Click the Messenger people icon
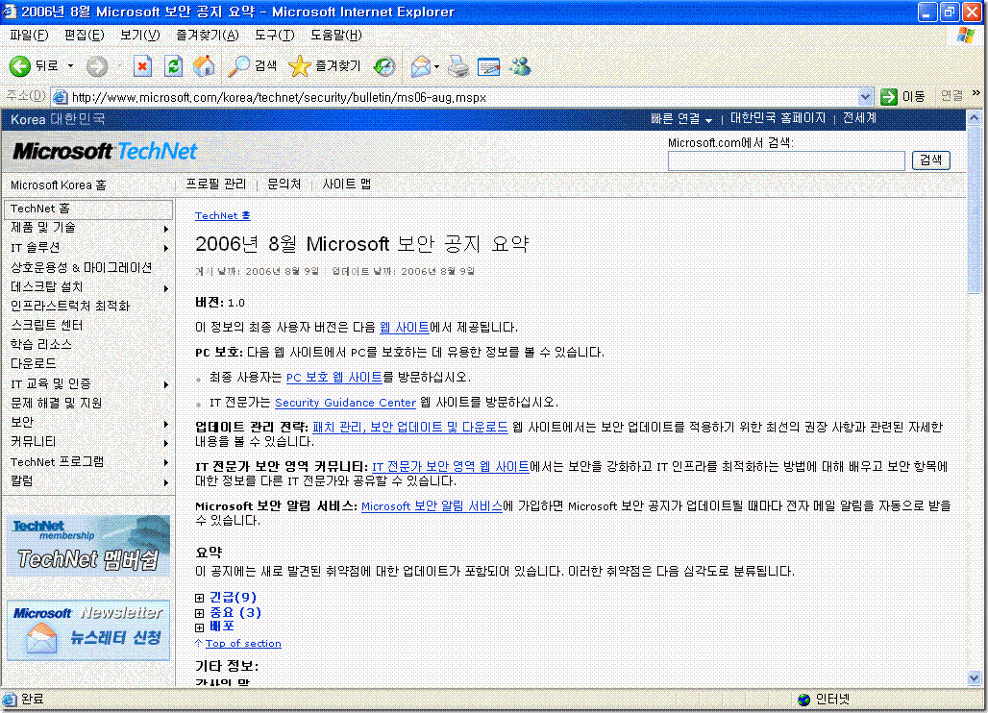Image resolution: width=988 pixels, height=713 pixels. coord(521,66)
